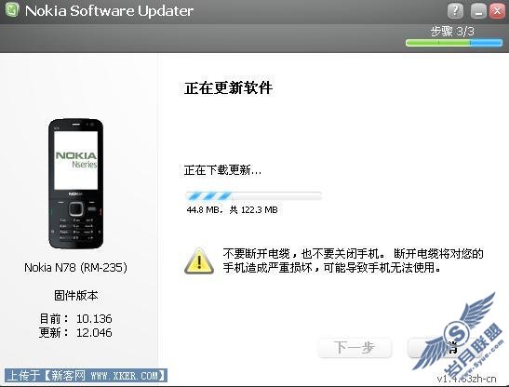Screen dimensions: 509x387
Task: Click the current firmware version 10.136
Action: click(94, 318)
